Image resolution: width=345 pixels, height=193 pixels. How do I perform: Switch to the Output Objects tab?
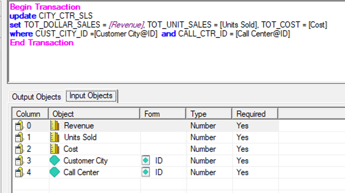tap(36, 97)
